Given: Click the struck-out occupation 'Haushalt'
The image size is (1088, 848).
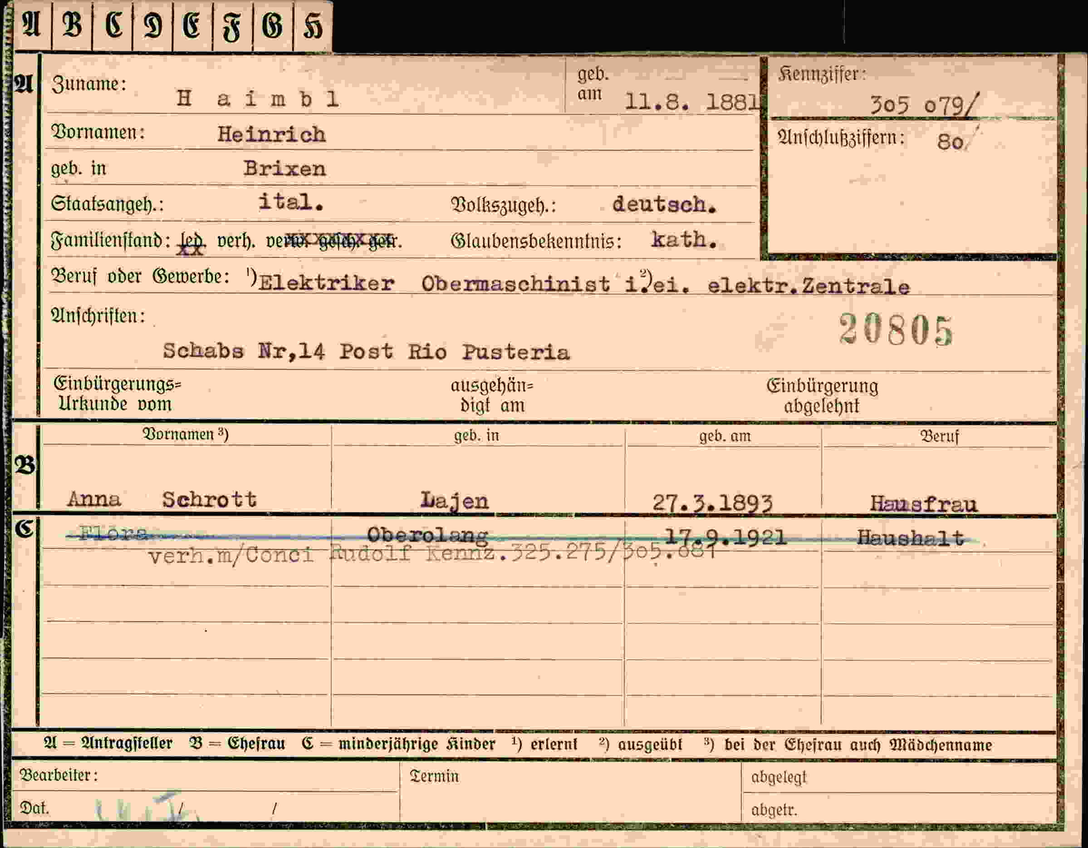Looking at the screenshot, I should (911, 537).
